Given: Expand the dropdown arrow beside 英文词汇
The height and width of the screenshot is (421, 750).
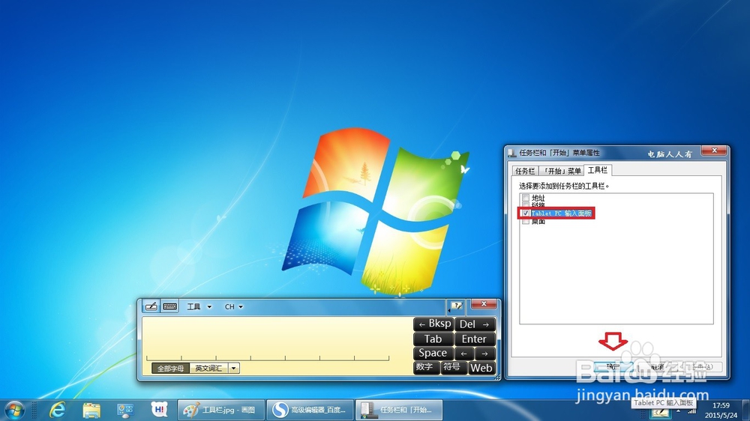Looking at the screenshot, I should coord(234,369).
